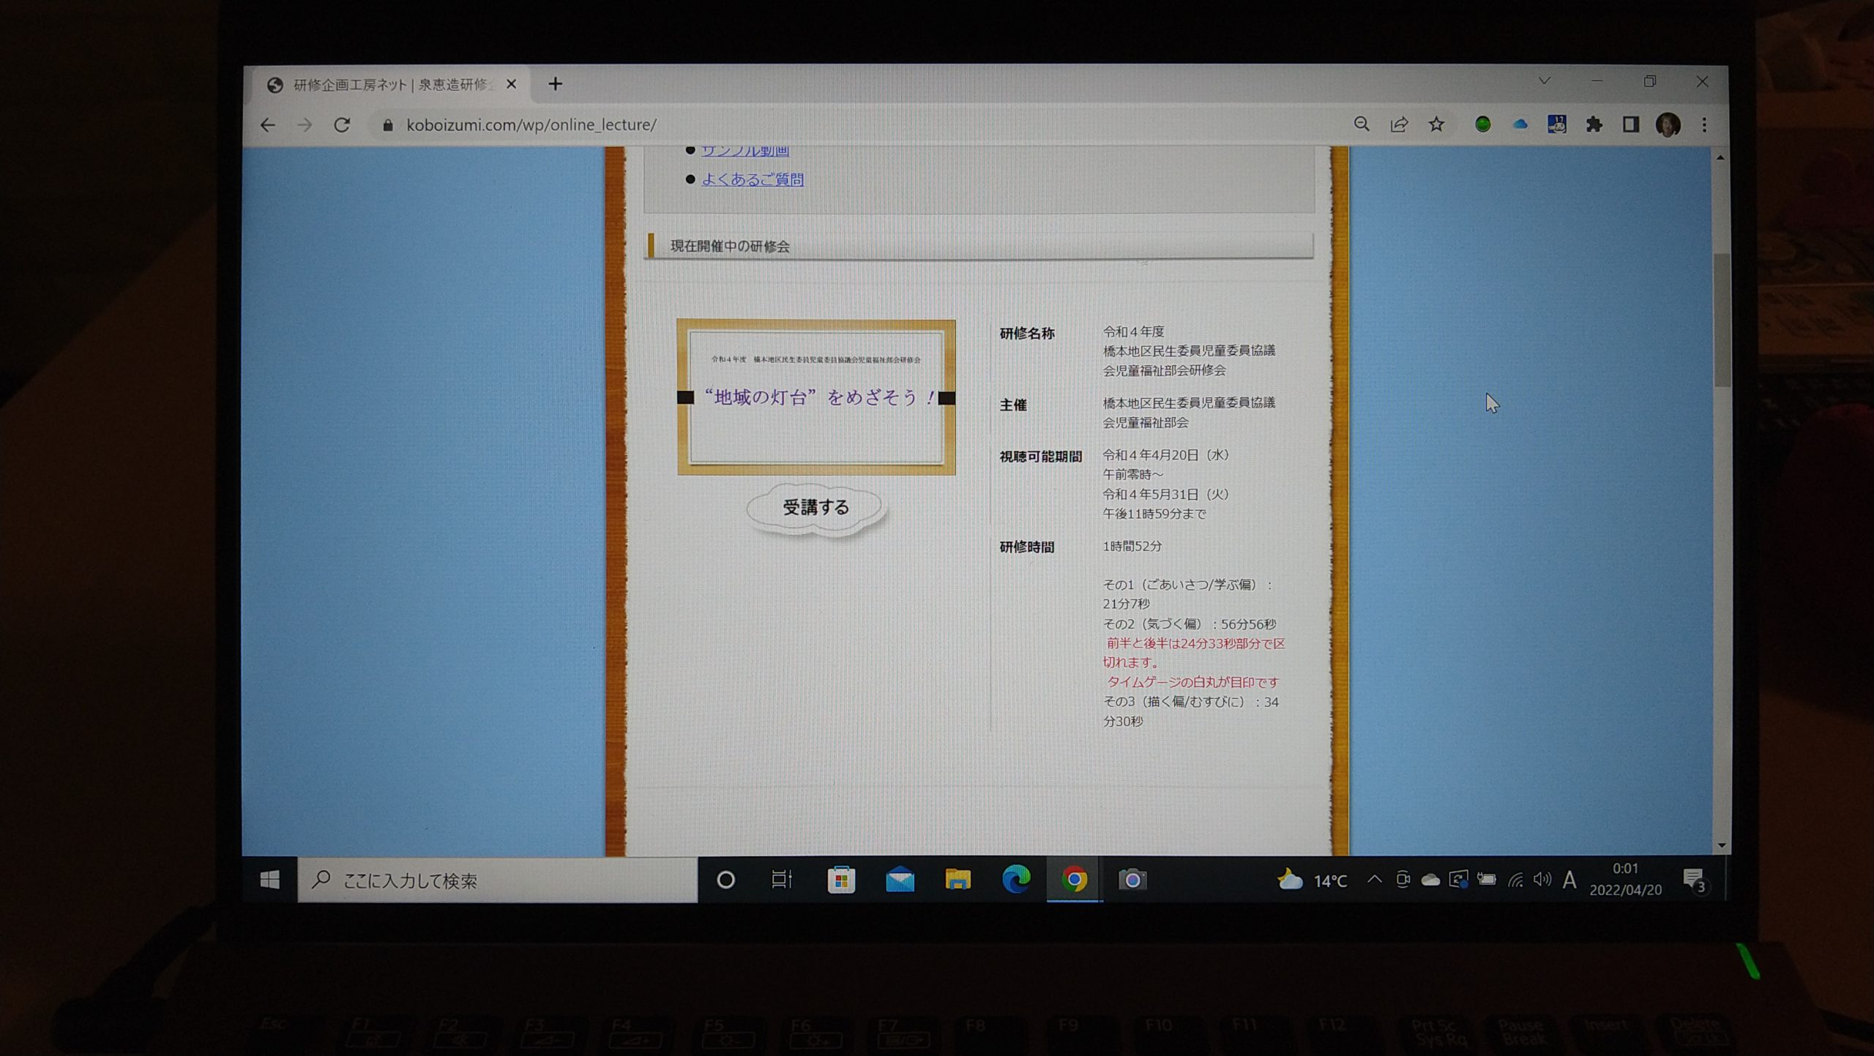This screenshot has width=1874, height=1056.
Task: Open OneDrive cloud tray icon
Action: click(1430, 880)
